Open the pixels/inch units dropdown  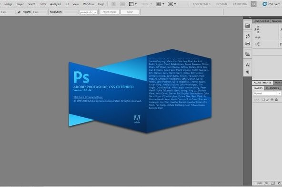[88, 12]
